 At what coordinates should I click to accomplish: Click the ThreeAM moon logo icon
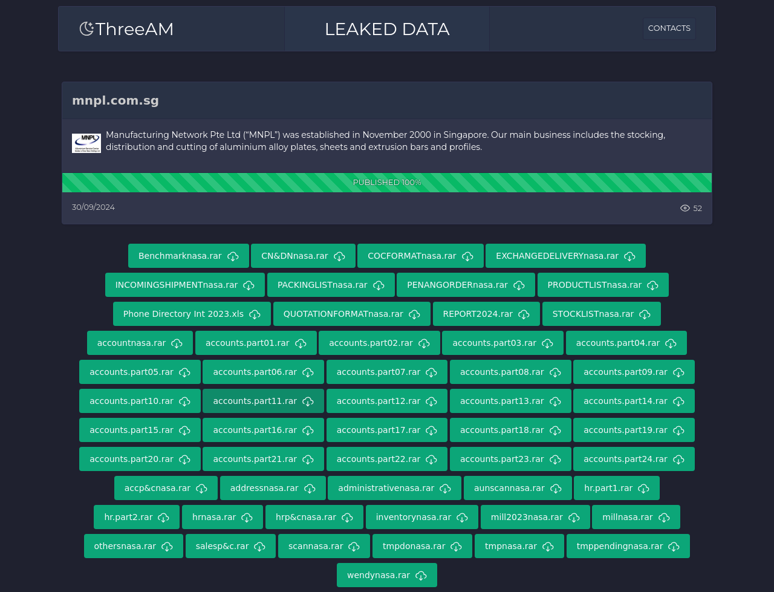click(x=87, y=29)
